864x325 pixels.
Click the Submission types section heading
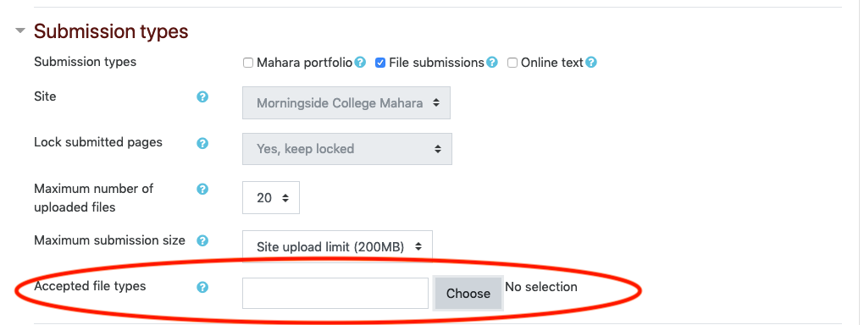111,31
